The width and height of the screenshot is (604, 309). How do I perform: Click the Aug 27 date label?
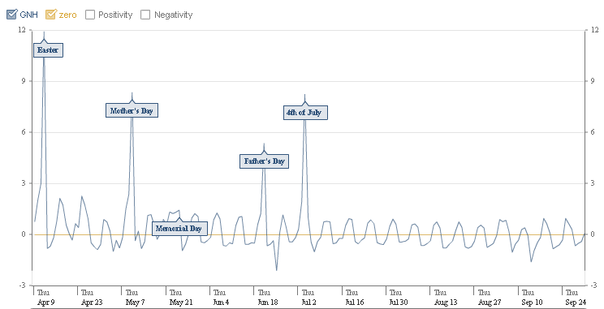click(x=490, y=303)
